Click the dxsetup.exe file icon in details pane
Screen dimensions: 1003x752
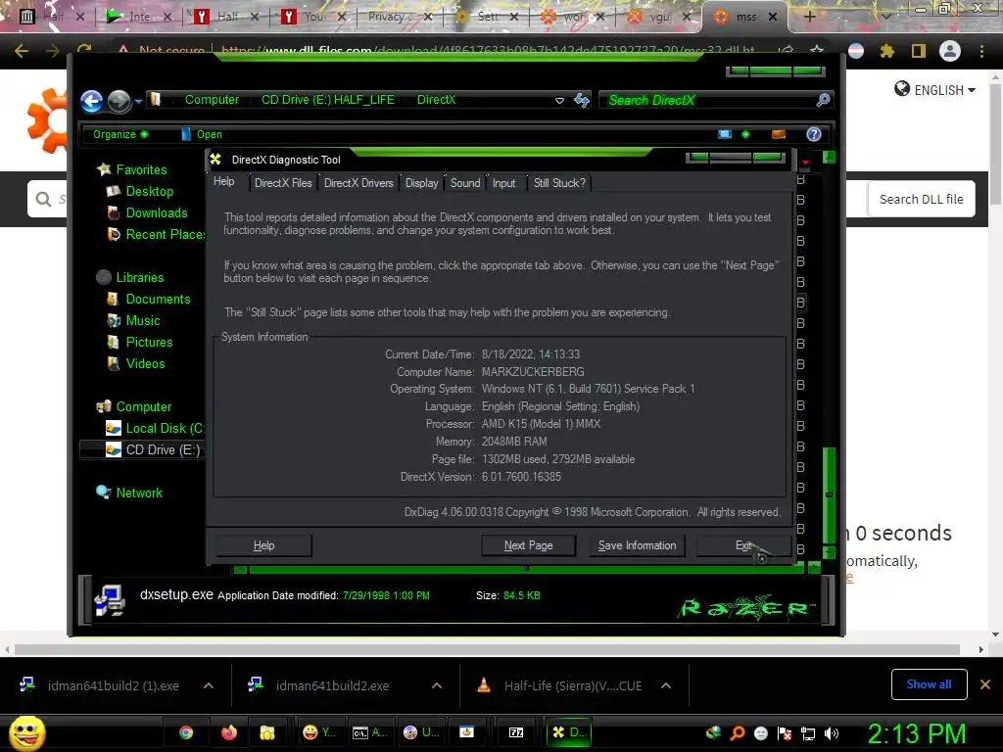(110, 600)
